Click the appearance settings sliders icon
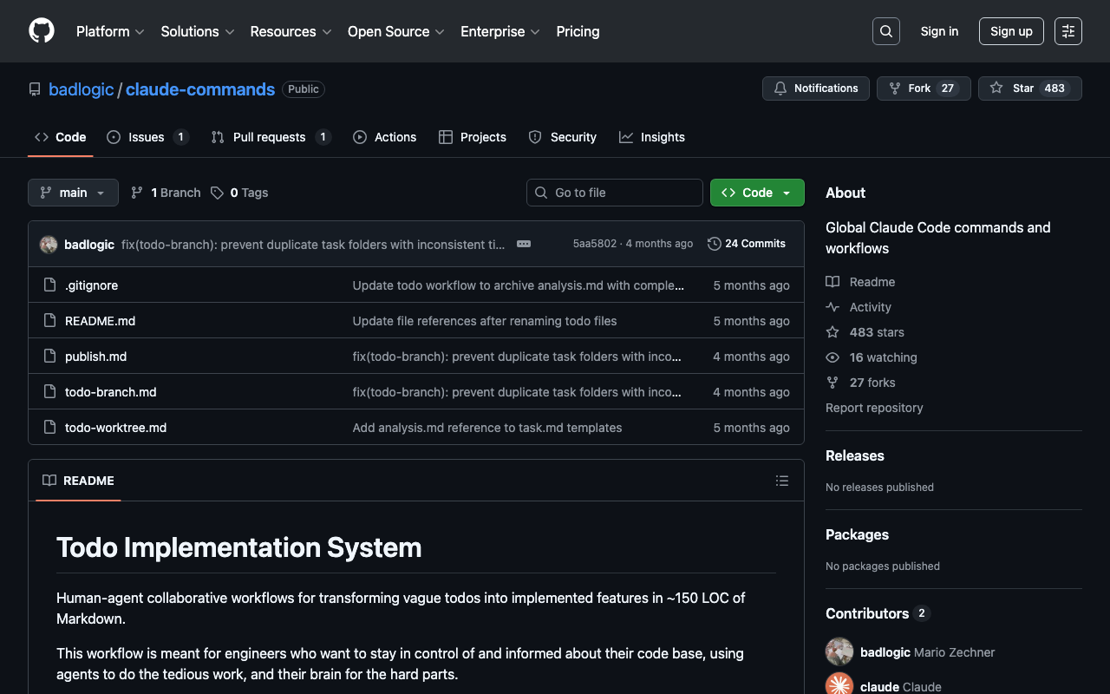Screen dimensions: 1110x694 1068,31
